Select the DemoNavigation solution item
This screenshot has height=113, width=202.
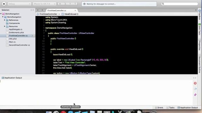(12, 14)
